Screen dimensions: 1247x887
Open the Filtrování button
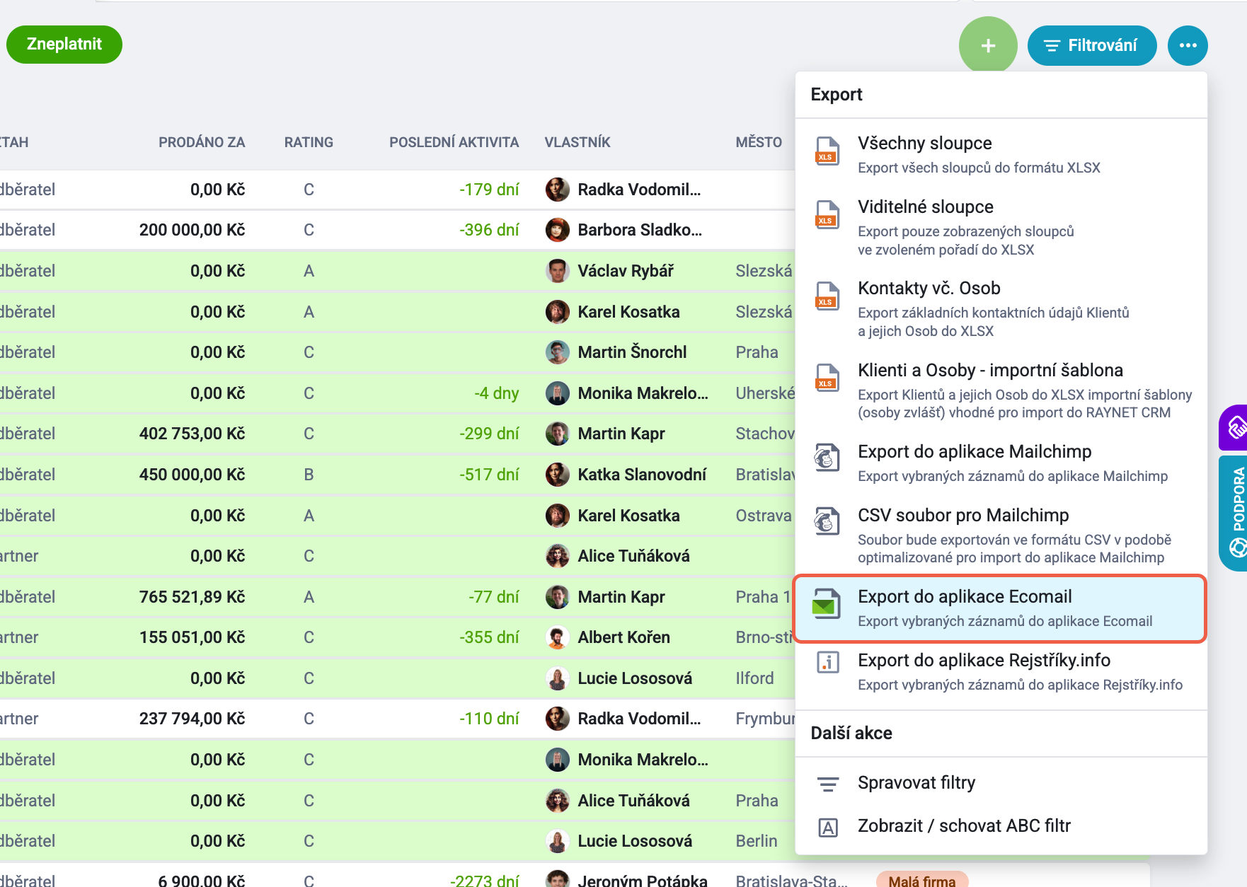point(1092,45)
